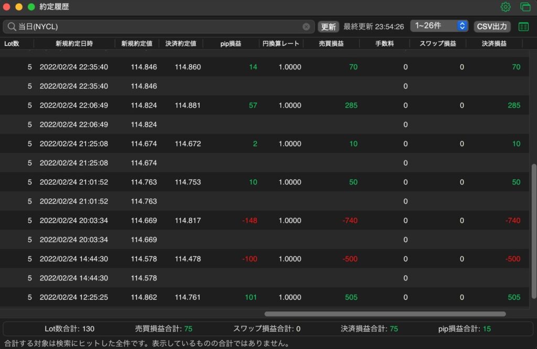The image size is (537, 349).
Task: Sort by the 新規約定日時 column header
Action: [74, 43]
